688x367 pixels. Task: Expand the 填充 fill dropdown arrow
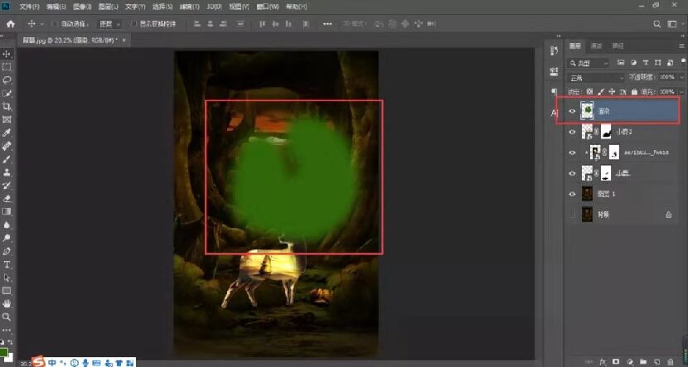point(681,92)
